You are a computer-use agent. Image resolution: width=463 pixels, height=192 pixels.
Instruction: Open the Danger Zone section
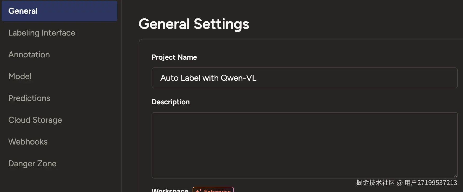(x=32, y=163)
